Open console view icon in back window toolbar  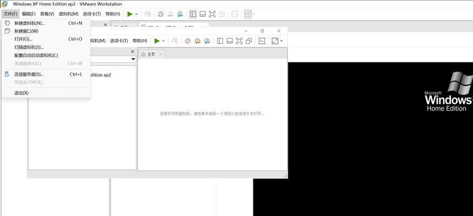(x=235, y=14)
